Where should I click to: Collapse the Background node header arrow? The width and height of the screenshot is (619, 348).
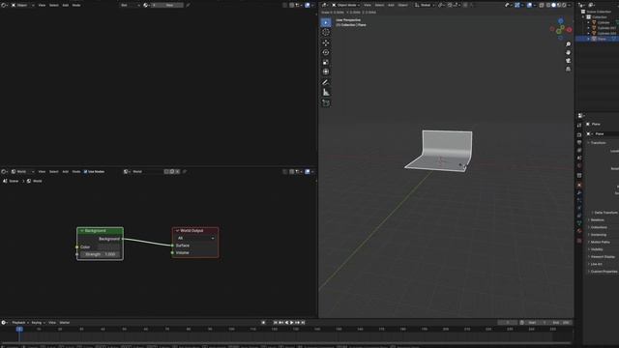[x=81, y=231]
